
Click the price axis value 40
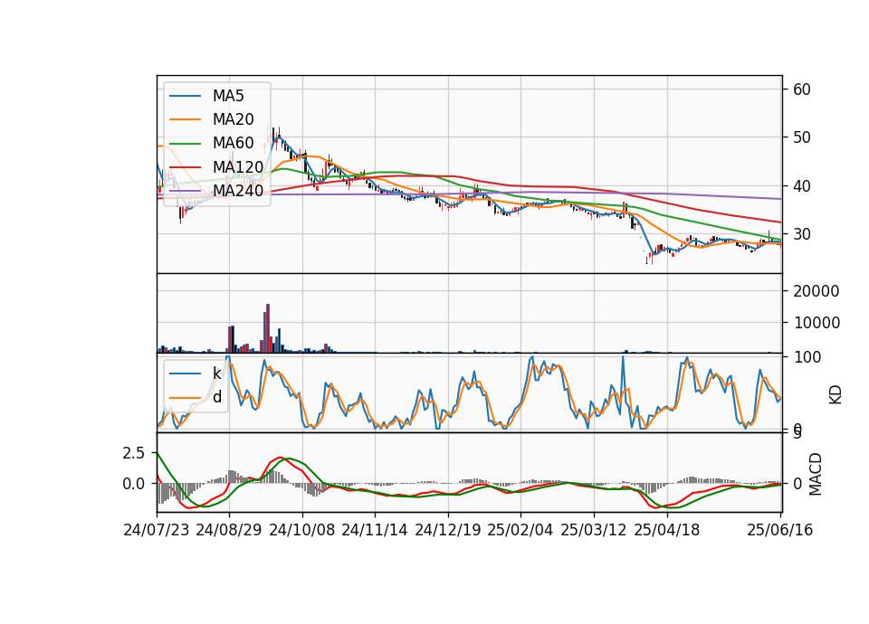pos(802,186)
